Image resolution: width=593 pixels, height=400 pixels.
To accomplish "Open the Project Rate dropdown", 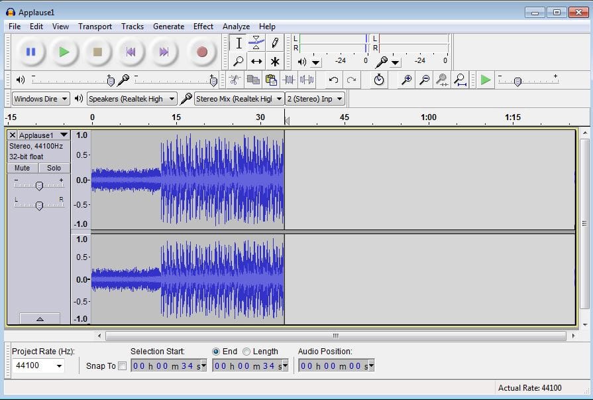I will tap(59, 366).
